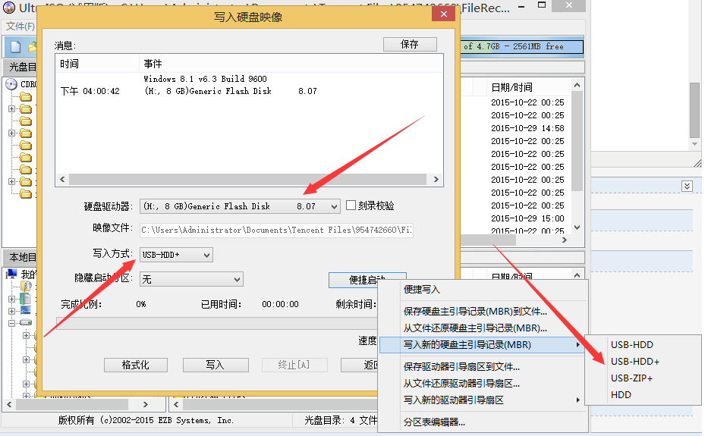
Task: Click the double-chevron expand icon in the right panel
Action: click(x=687, y=186)
